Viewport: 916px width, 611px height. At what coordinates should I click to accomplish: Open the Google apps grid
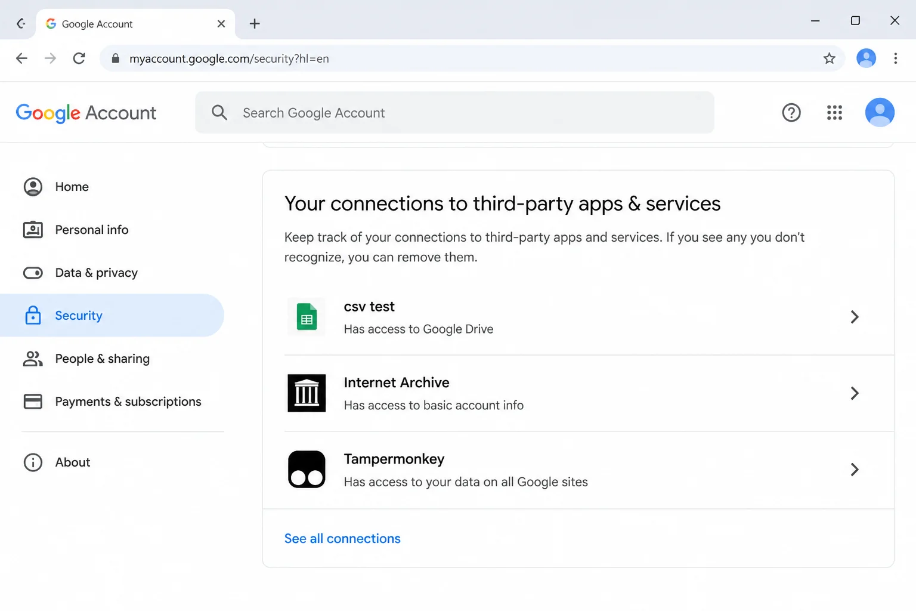click(x=834, y=113)
